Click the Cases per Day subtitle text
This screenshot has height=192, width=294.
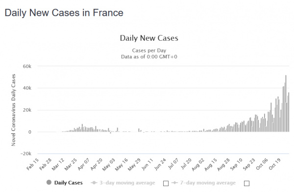[x=149, y=50]
